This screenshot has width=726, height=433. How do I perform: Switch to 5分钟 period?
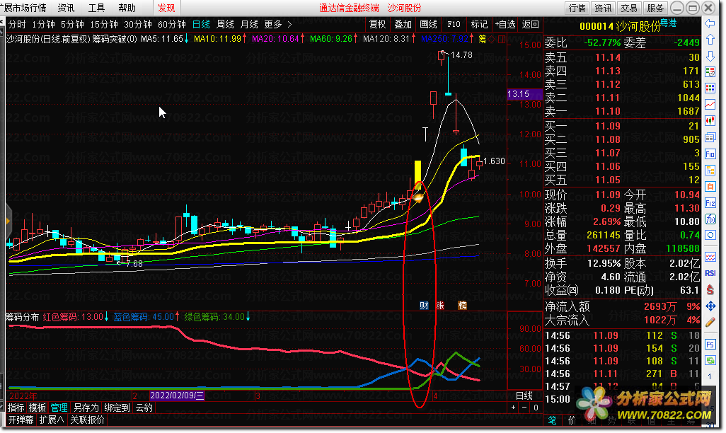coord(72,24)
